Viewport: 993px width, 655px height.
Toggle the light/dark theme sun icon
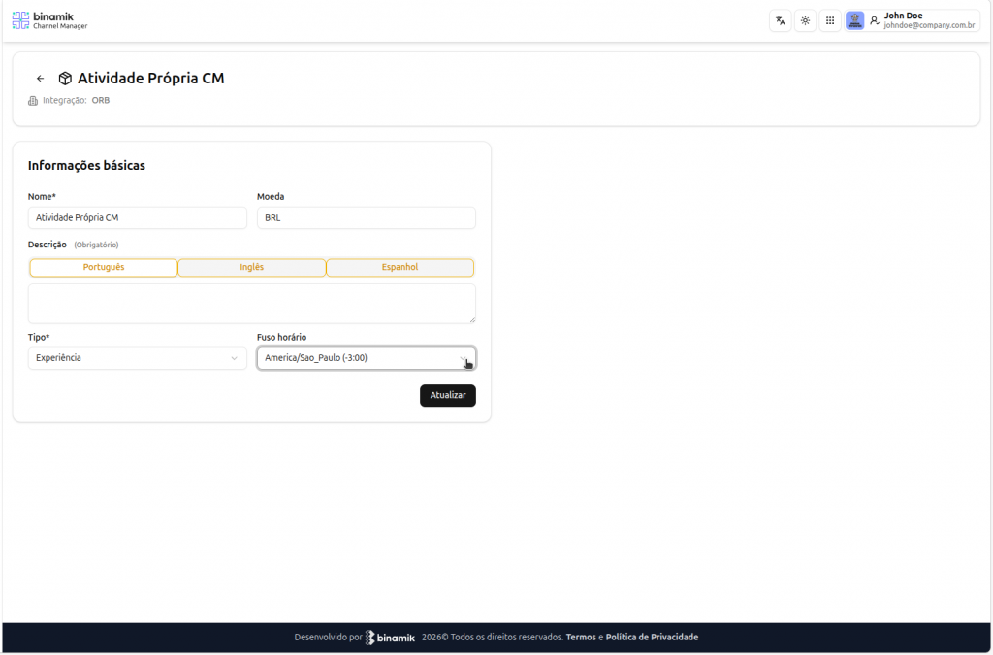[805, 20]
